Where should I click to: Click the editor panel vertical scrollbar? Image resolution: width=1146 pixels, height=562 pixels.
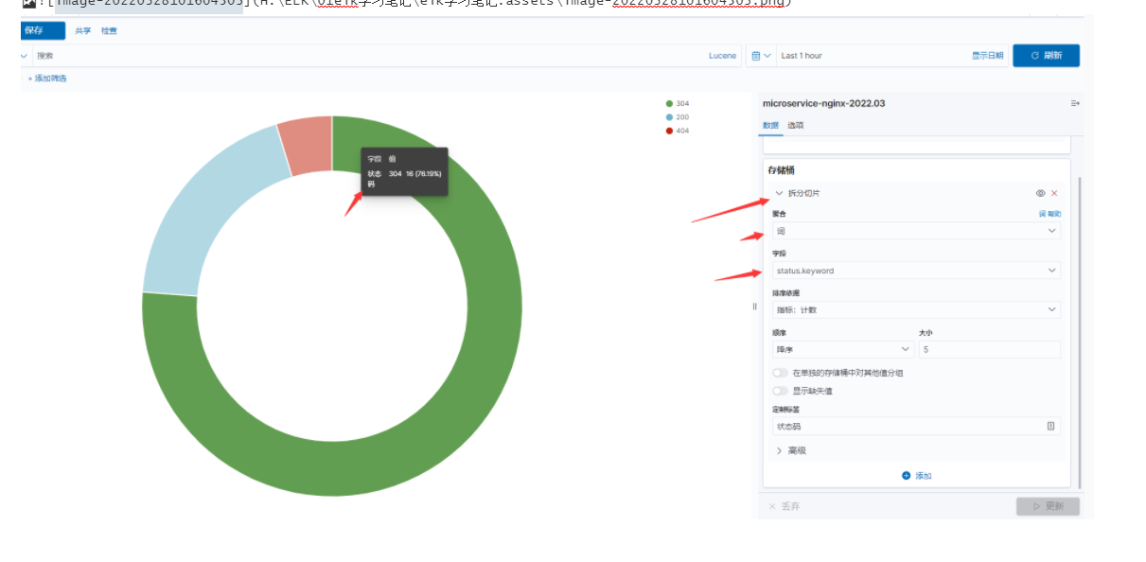tap(1081, 331)
